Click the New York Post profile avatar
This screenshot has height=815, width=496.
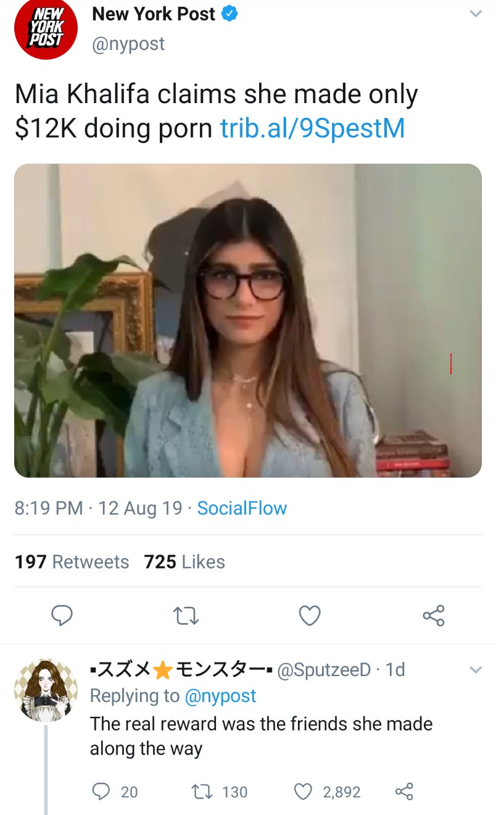pyautogui.click(x=45, y=28)
